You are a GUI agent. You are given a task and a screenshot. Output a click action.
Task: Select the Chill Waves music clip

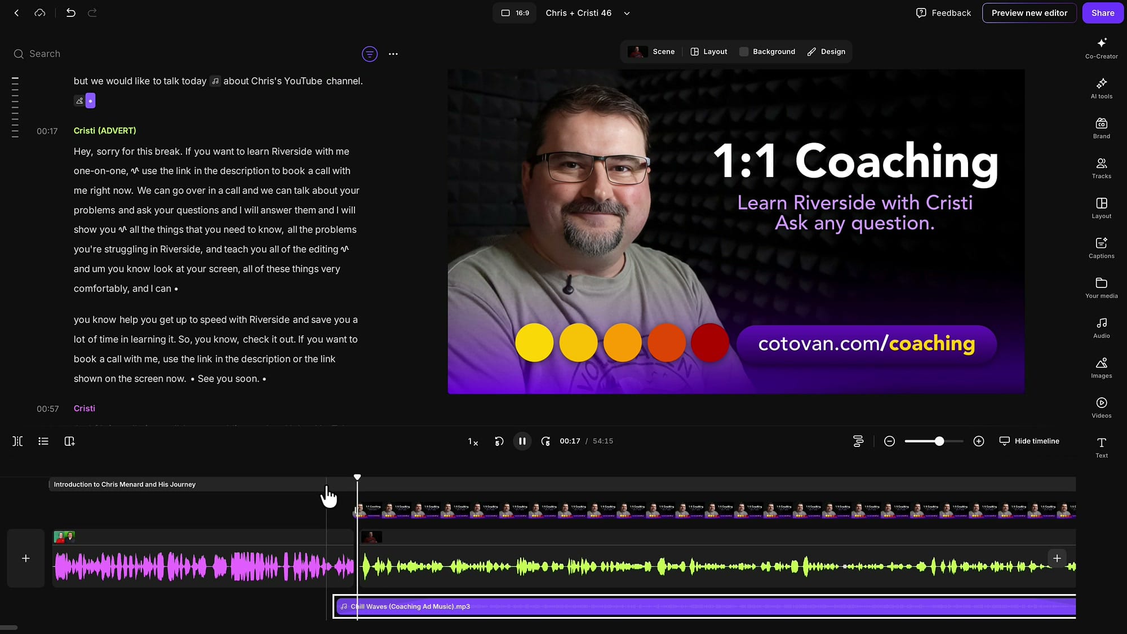pos(706,606)
